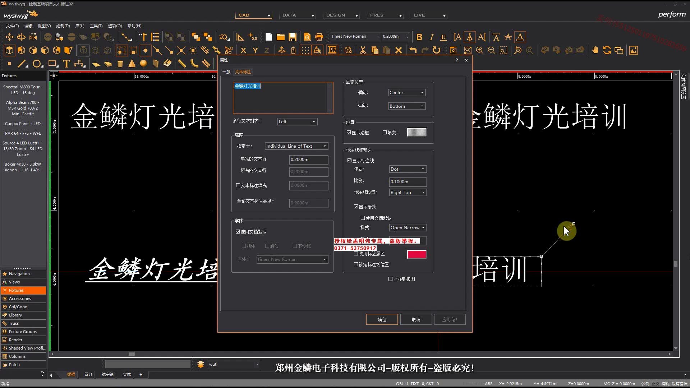Activate the Zoom In tool

click(x=480, y=50)
